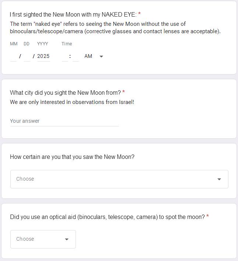Click the arrow icon in the optical aid dropdown

point(67,239)
